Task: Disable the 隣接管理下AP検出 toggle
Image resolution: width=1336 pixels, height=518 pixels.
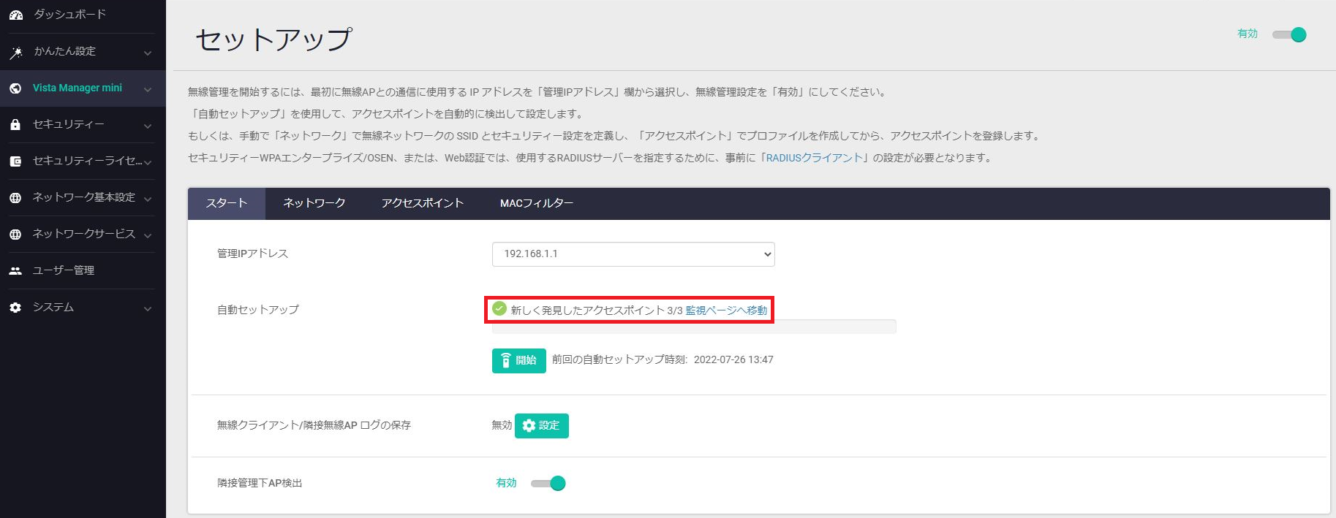Action: [548, 483]
